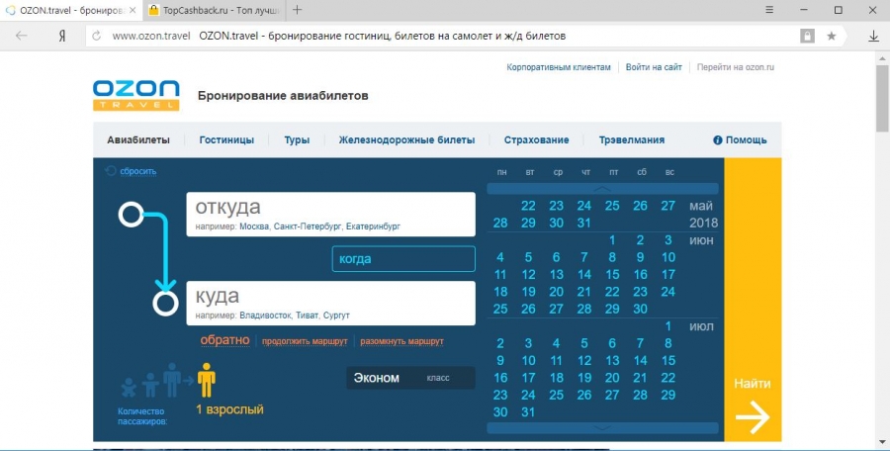Screen dimensions: 890x451
Task: Click the откуда departure field
Action: click(x=331, y=215)
